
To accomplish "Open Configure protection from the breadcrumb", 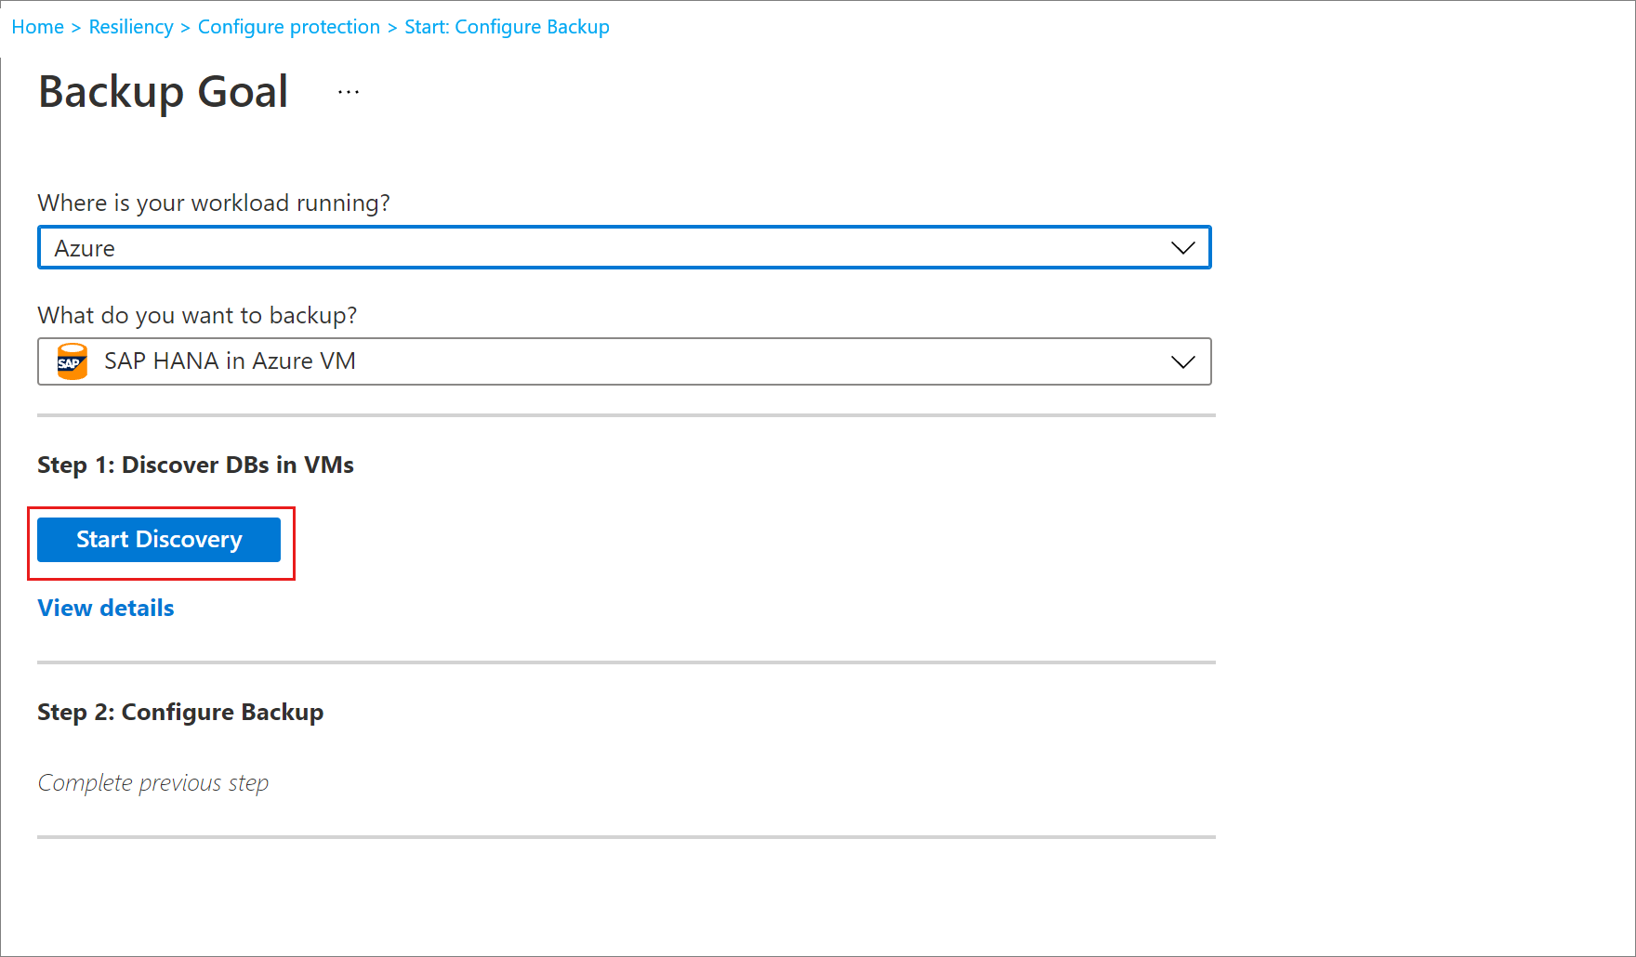I will [288, 26].
